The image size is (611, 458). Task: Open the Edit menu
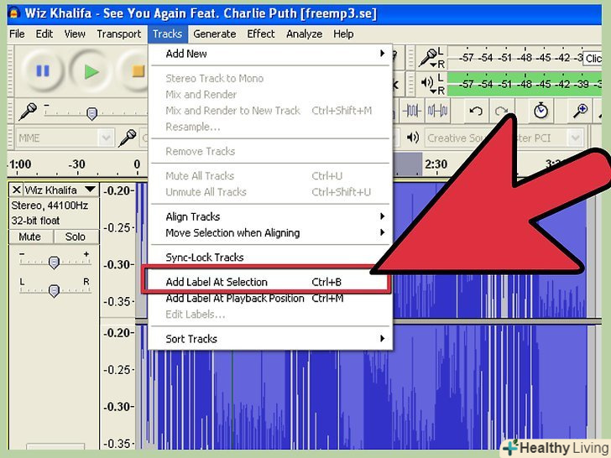tap(44, 34)
